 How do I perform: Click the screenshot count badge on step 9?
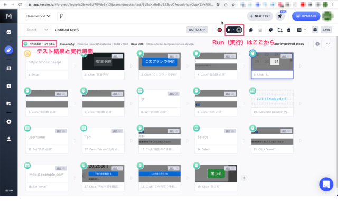coord(230,94)
